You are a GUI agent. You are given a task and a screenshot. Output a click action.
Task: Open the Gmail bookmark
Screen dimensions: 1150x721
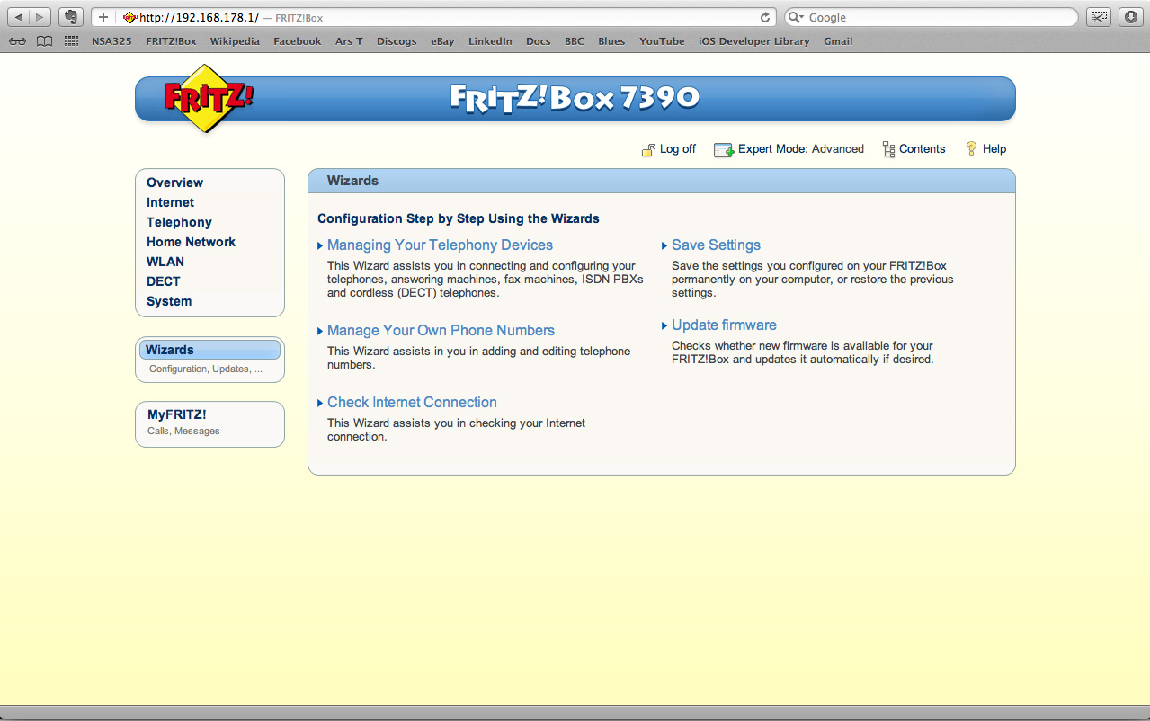838,41
